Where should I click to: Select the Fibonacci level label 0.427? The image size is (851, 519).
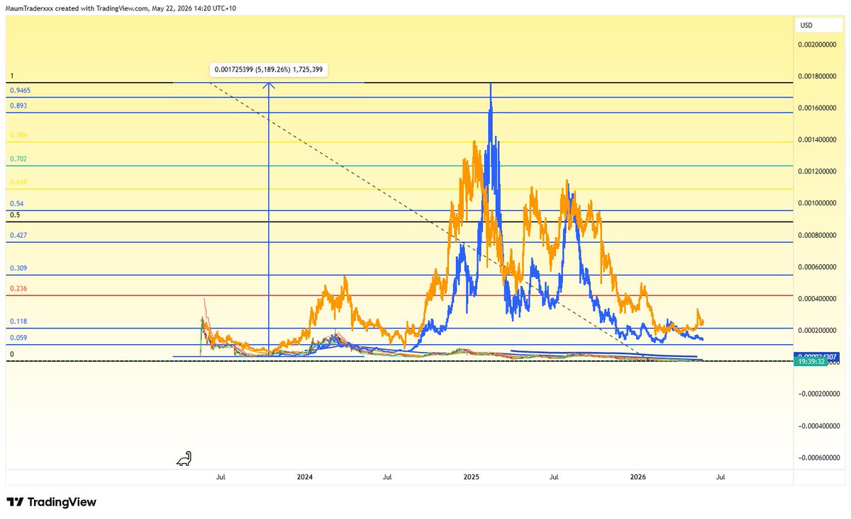pos(18,235)
